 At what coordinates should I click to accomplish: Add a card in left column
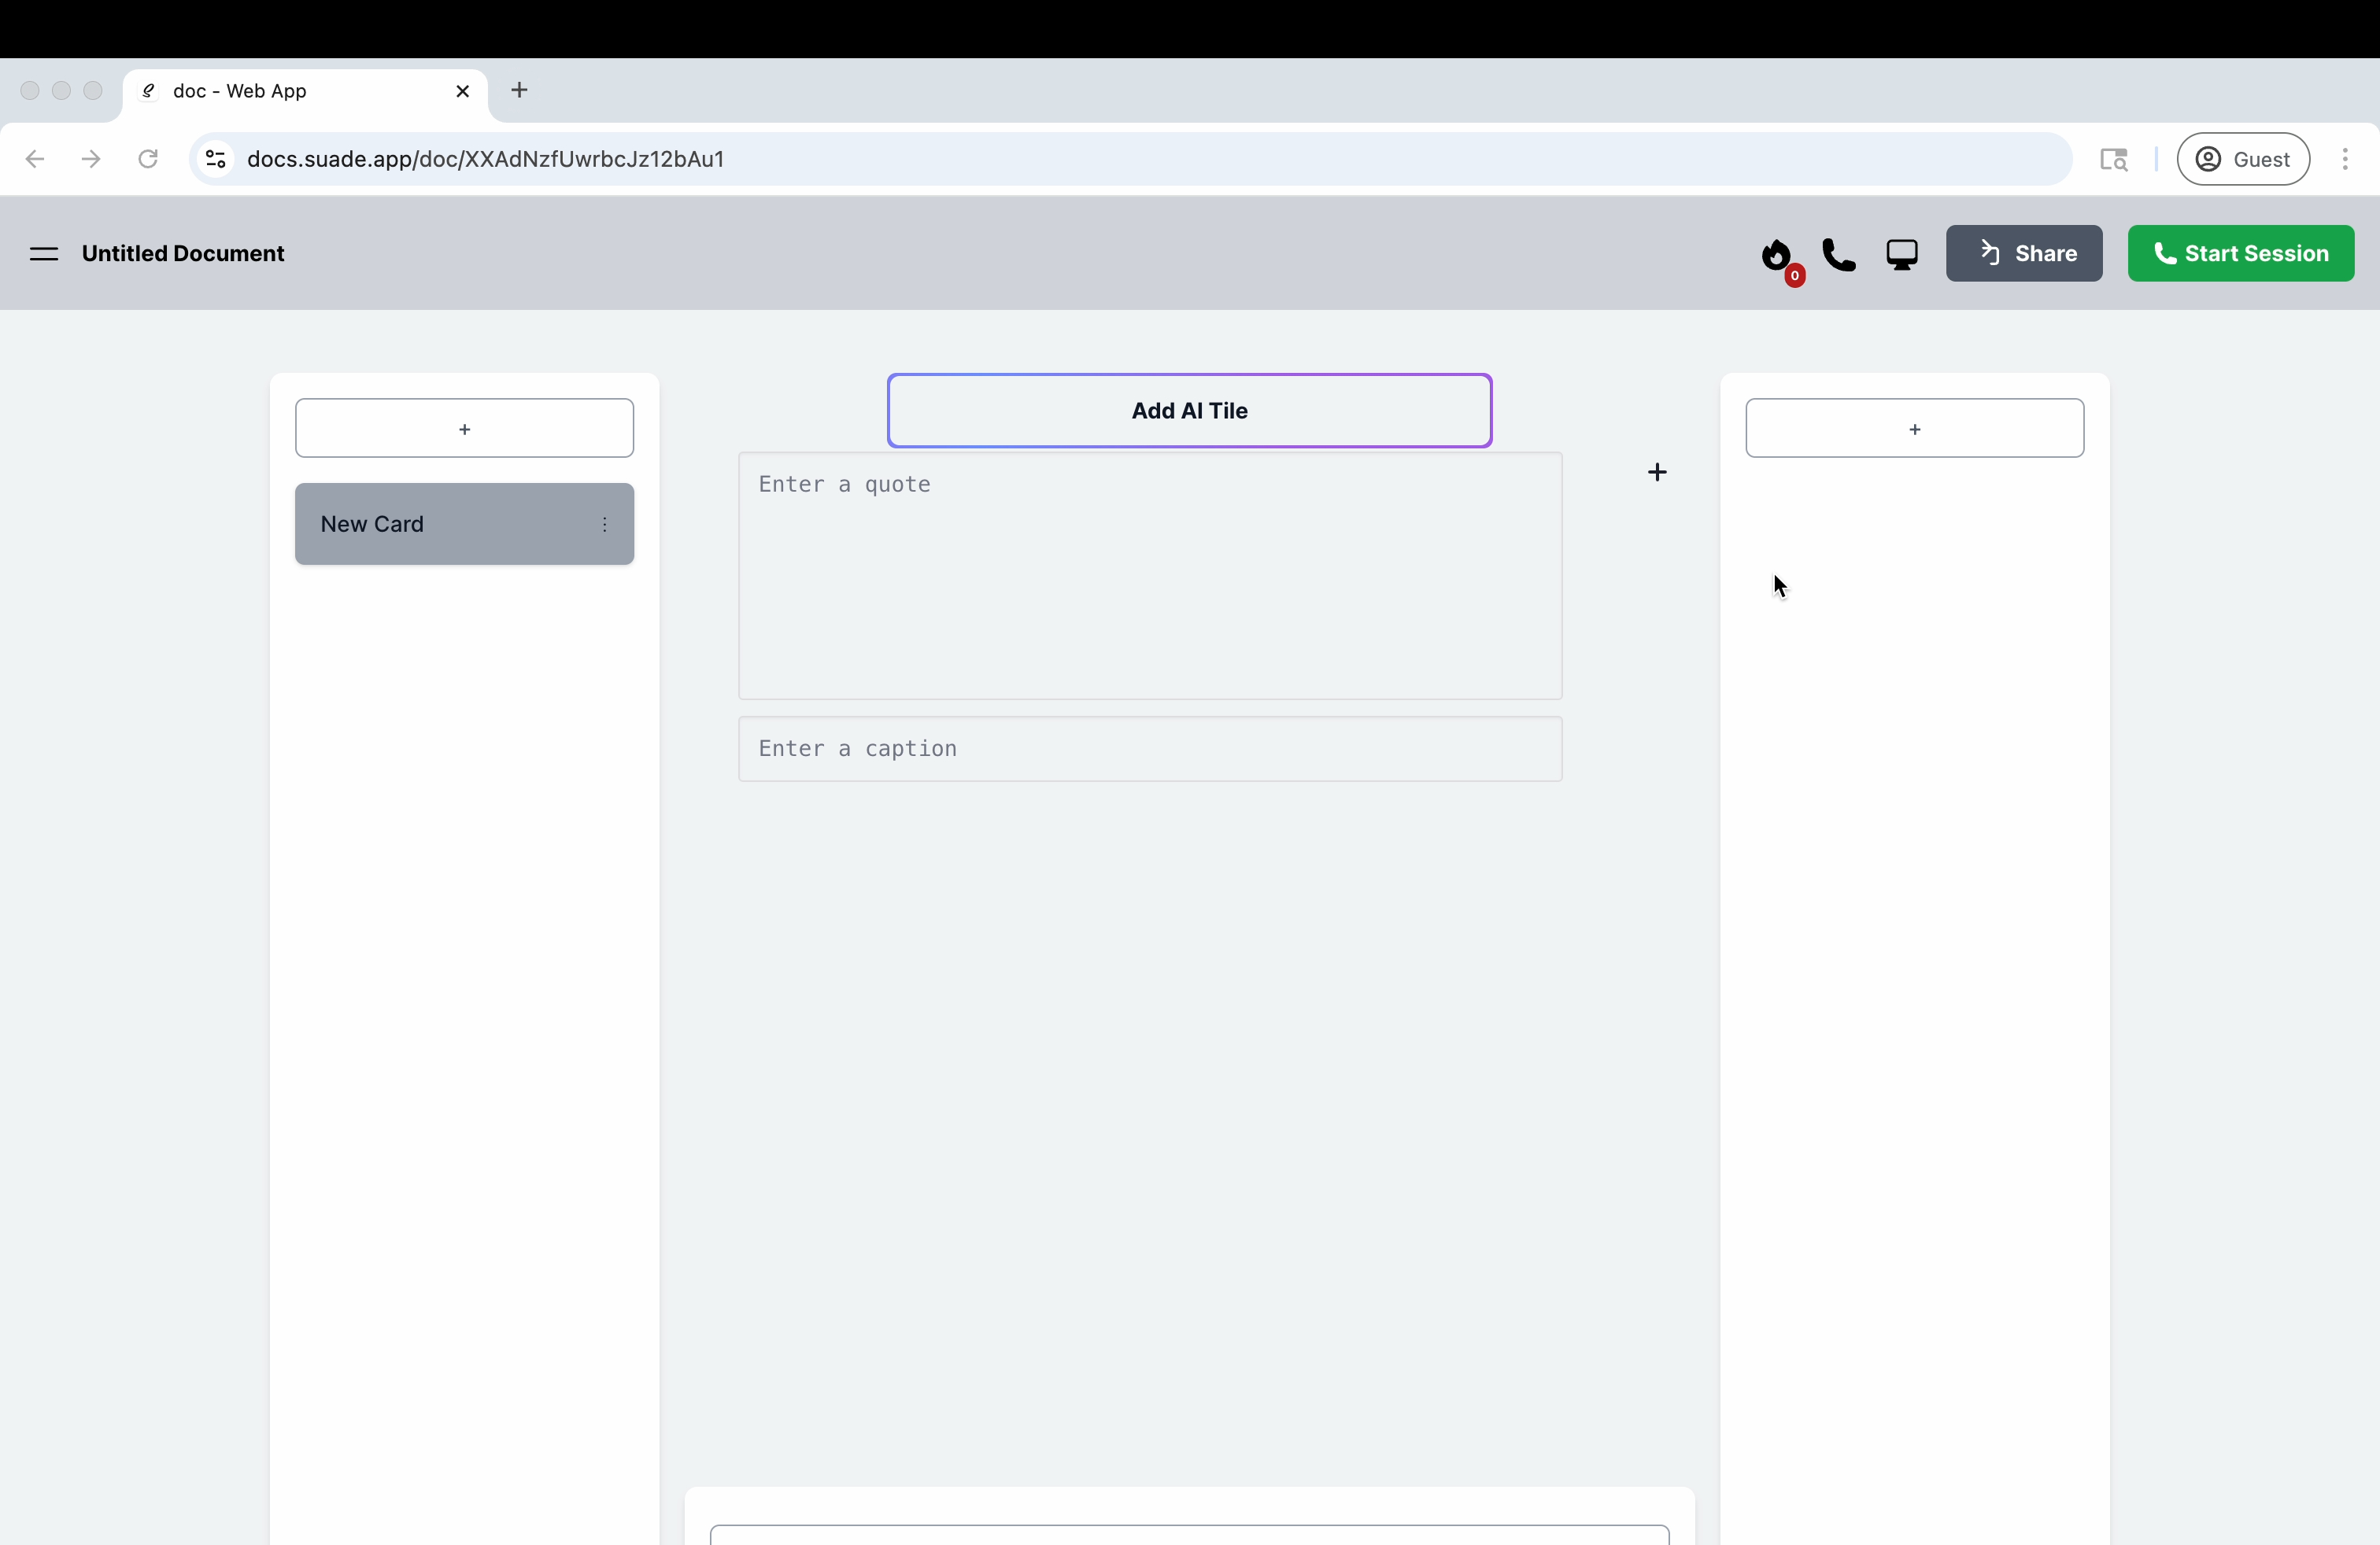click(x=465, y=429)
